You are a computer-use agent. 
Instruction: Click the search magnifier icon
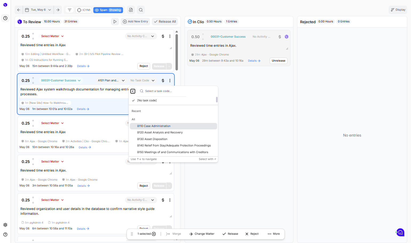tap(141, 10)
